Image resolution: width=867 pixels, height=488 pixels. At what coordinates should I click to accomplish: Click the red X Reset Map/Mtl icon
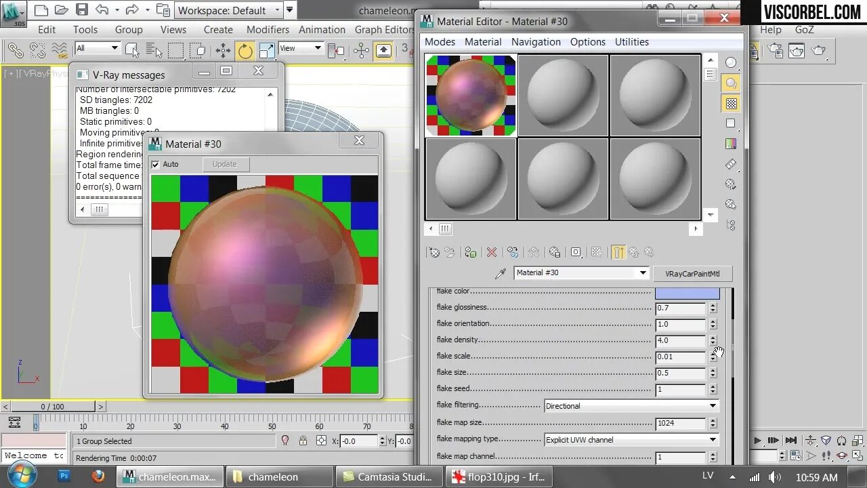492,252
